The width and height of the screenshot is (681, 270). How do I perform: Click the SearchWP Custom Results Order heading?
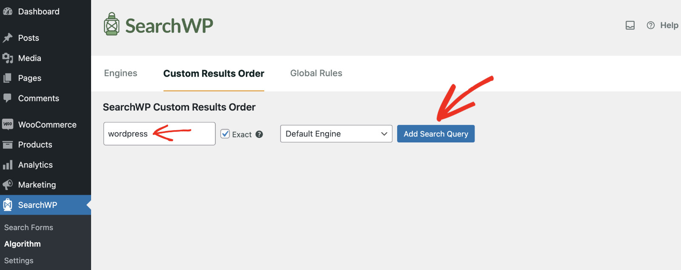click(179, 107)
